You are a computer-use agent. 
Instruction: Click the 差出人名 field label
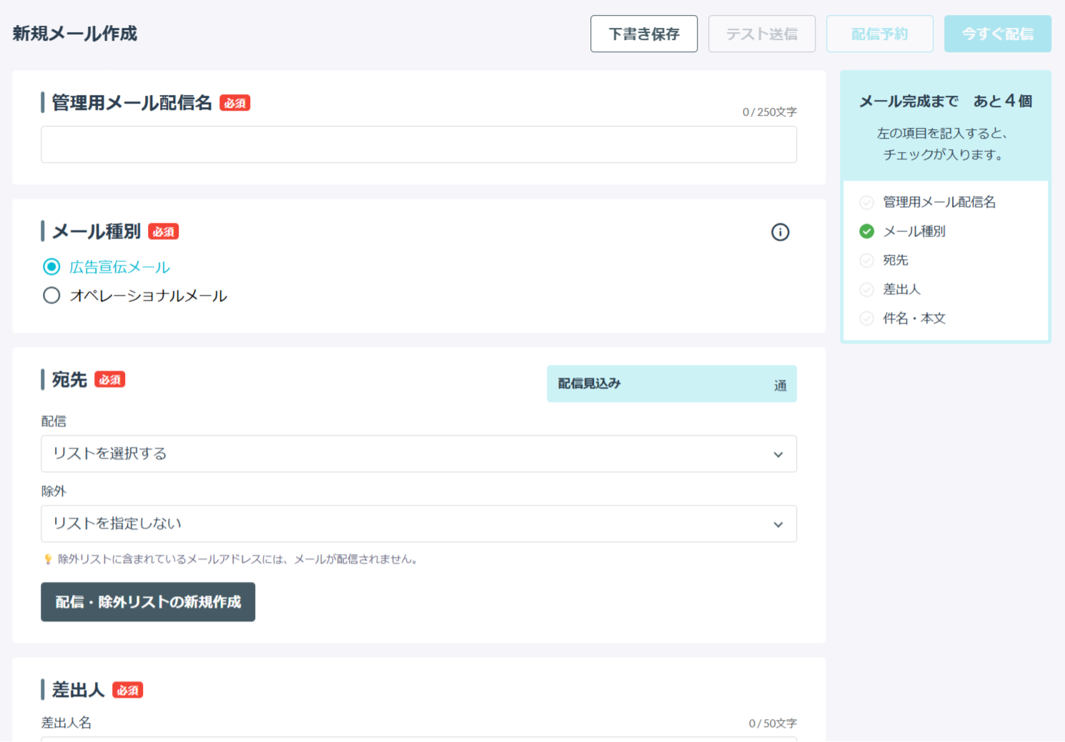[66, 723]
